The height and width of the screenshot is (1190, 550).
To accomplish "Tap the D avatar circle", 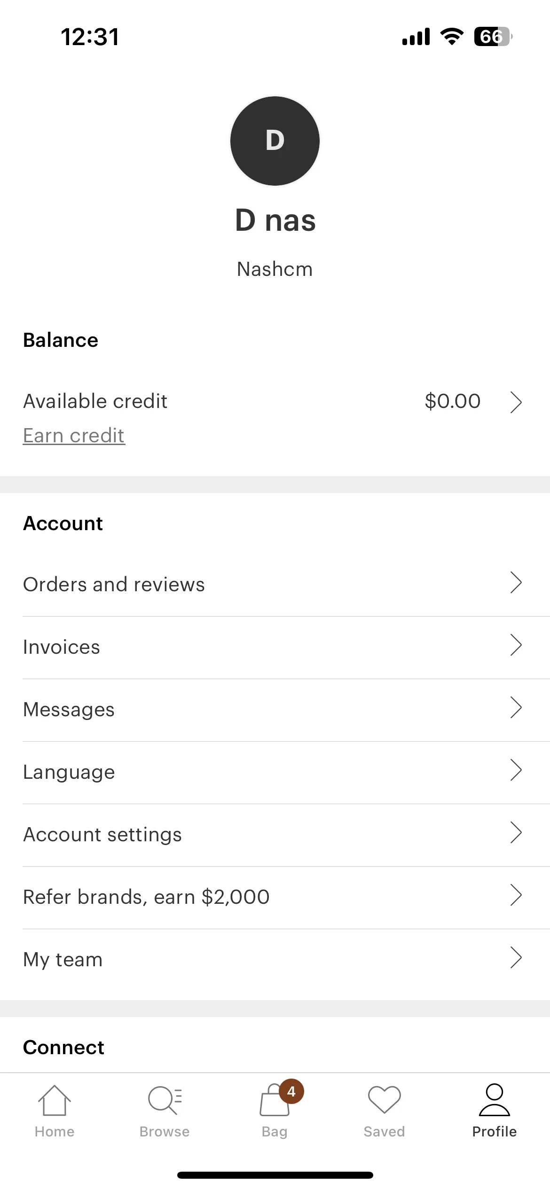I will 275,141.
